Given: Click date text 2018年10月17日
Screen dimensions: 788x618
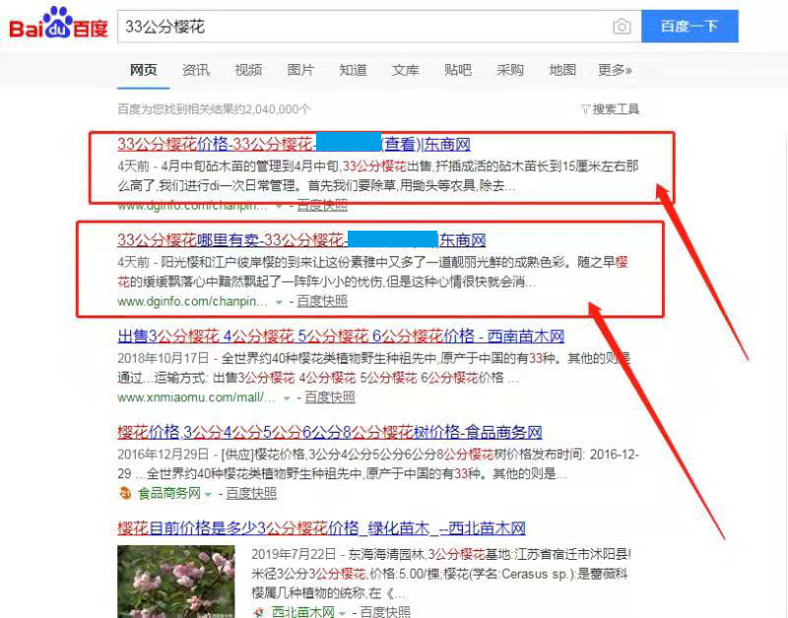Looking at the screenshot, I should [163, 358].
